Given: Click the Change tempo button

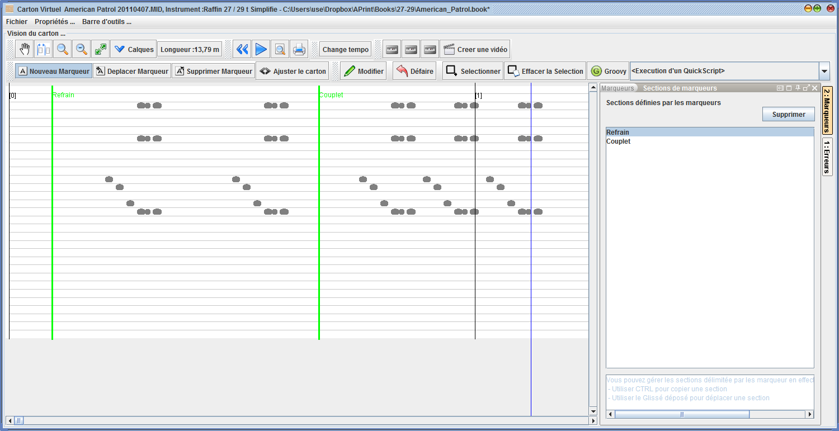Looking at the screenshot, I should tap(345, 49).
